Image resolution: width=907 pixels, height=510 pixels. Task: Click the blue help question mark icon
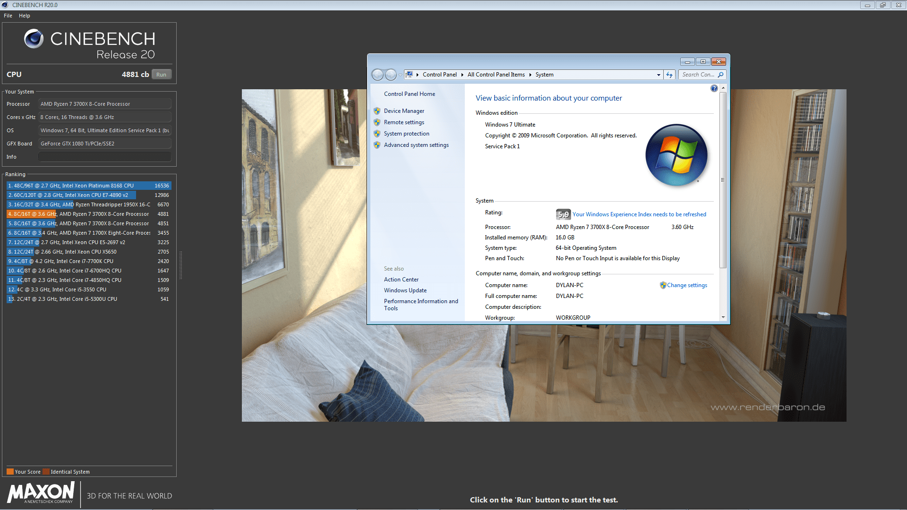click(714, 88)
